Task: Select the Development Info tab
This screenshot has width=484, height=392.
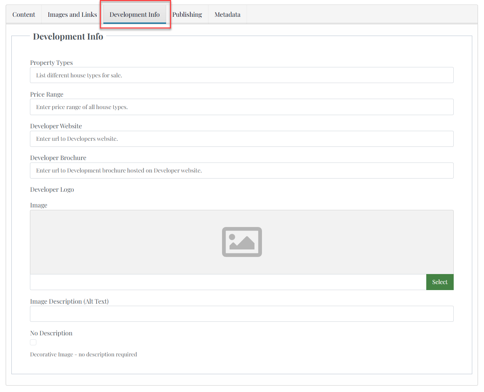Action: click(134, 15)
